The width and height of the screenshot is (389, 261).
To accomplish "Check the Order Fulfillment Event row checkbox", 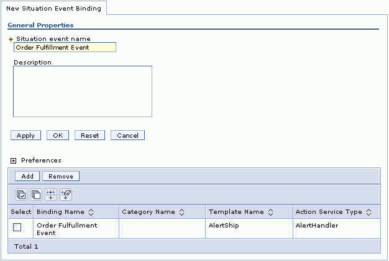I will tap(17, 228).
